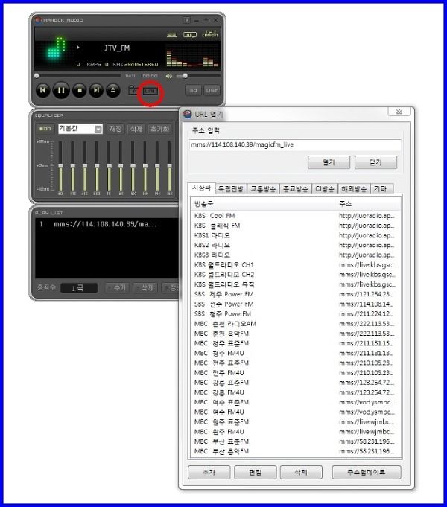The width and height of the screenshot is (447, 507).
Task: Select SBS 전주 Power FM row
Action: 296,304
